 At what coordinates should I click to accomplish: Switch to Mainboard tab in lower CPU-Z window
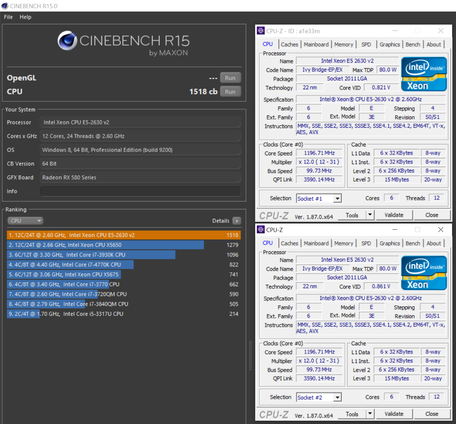pyautogui.click(x=316, y=243)
